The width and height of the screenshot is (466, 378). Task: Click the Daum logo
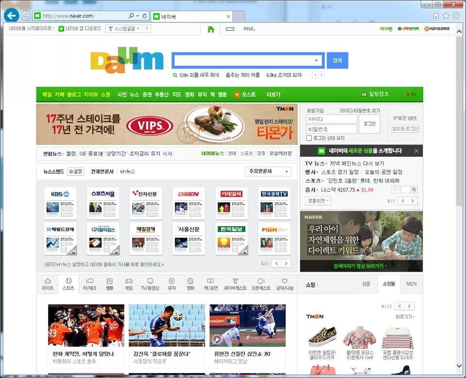tap(127, 60)
